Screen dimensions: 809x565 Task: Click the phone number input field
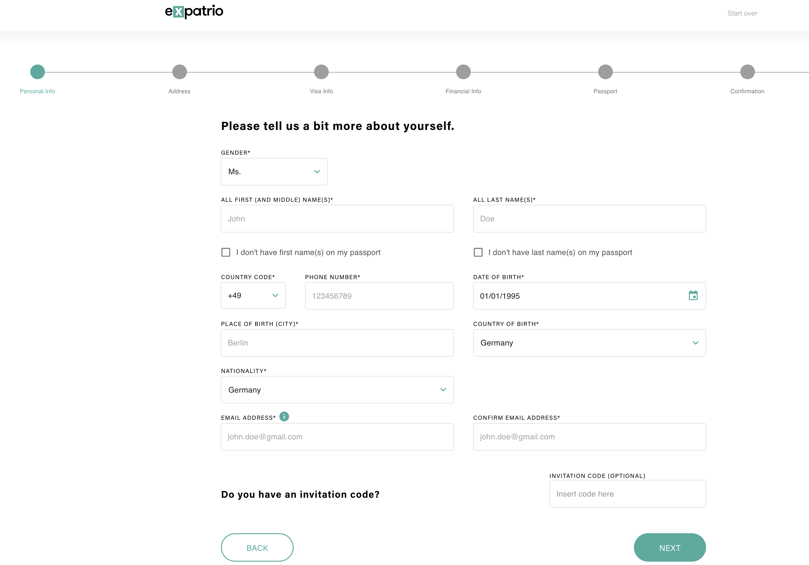(x=379, y=296)
